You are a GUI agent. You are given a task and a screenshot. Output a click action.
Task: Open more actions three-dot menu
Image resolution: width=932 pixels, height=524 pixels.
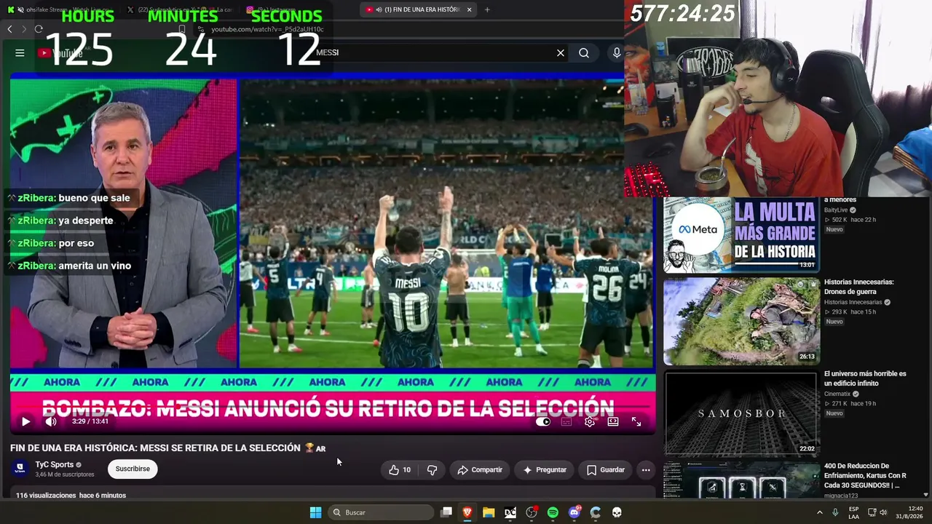[646, 470]
